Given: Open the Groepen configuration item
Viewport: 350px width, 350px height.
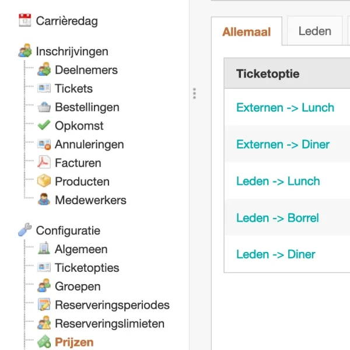Looking at the screenshot, I should point(78,286).
